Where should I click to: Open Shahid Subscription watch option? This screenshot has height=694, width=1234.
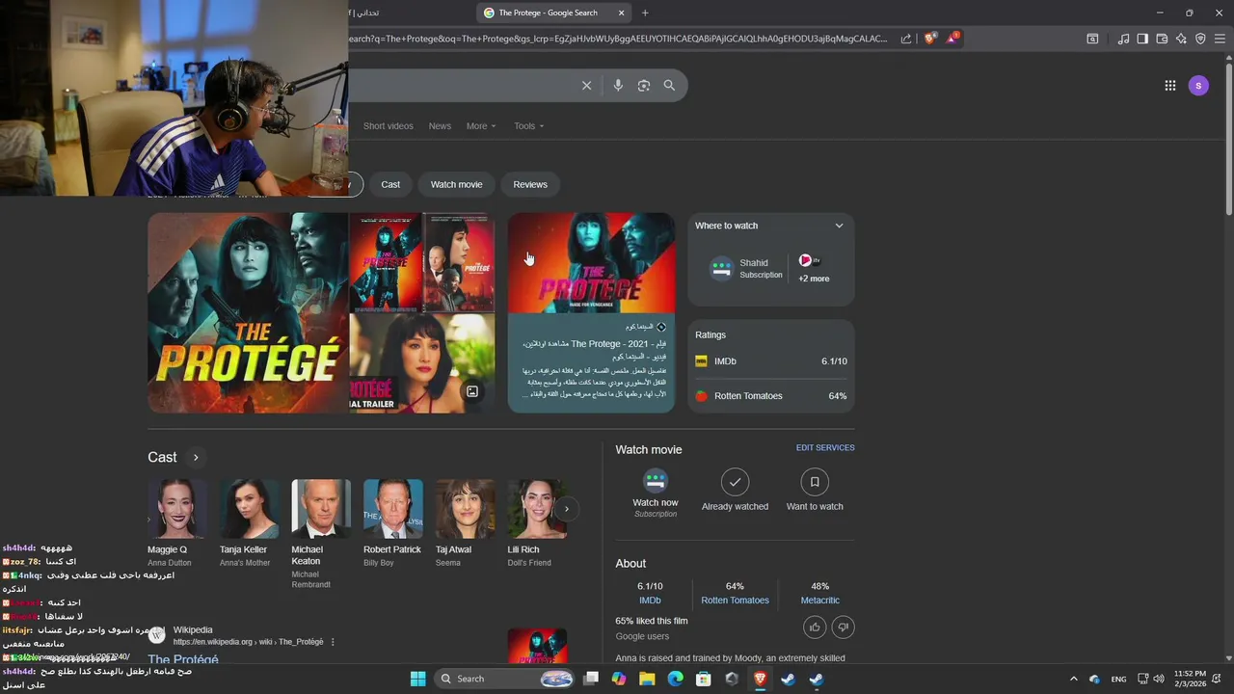pyautogui.click(x=747, y=269)
